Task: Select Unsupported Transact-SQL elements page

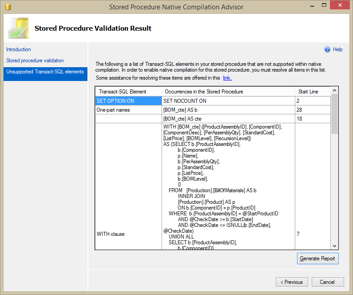Action: pos(45,72)
